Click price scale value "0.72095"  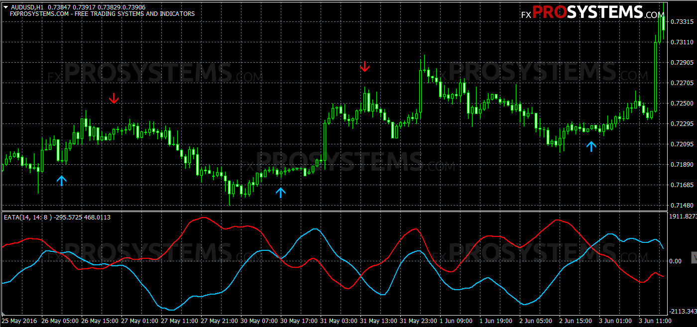(682, 144)
